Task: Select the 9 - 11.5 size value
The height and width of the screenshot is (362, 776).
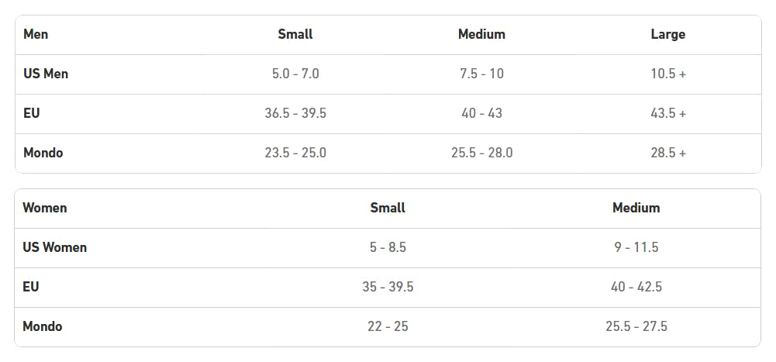Action: pos(636,247)
